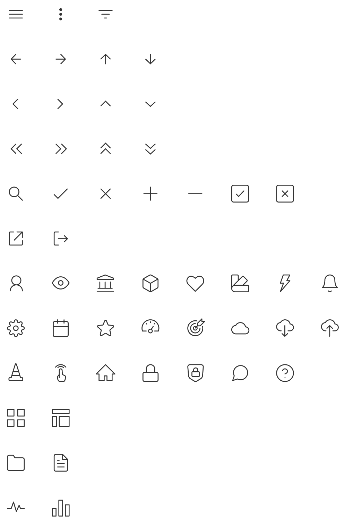Select the shield with lock icon

[x=195, y=373]
